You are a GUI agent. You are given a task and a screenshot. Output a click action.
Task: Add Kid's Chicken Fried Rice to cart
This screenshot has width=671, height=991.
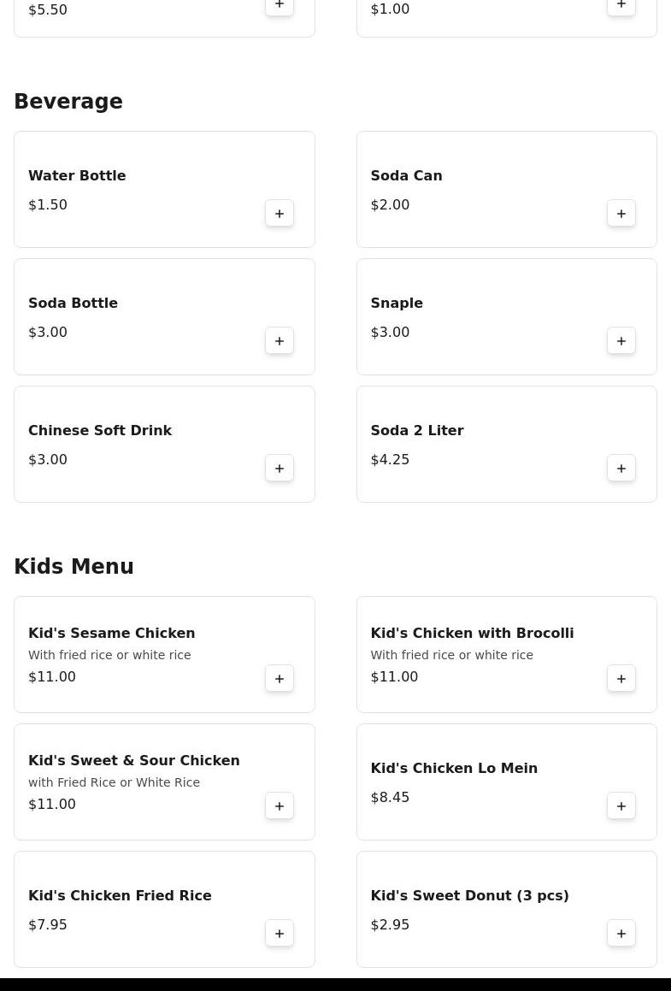pyautogui.click(x=280, y=934)
